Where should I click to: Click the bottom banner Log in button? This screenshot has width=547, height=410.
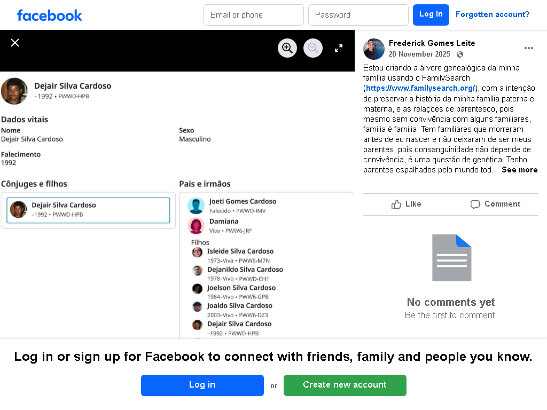[x=202, y=385]
